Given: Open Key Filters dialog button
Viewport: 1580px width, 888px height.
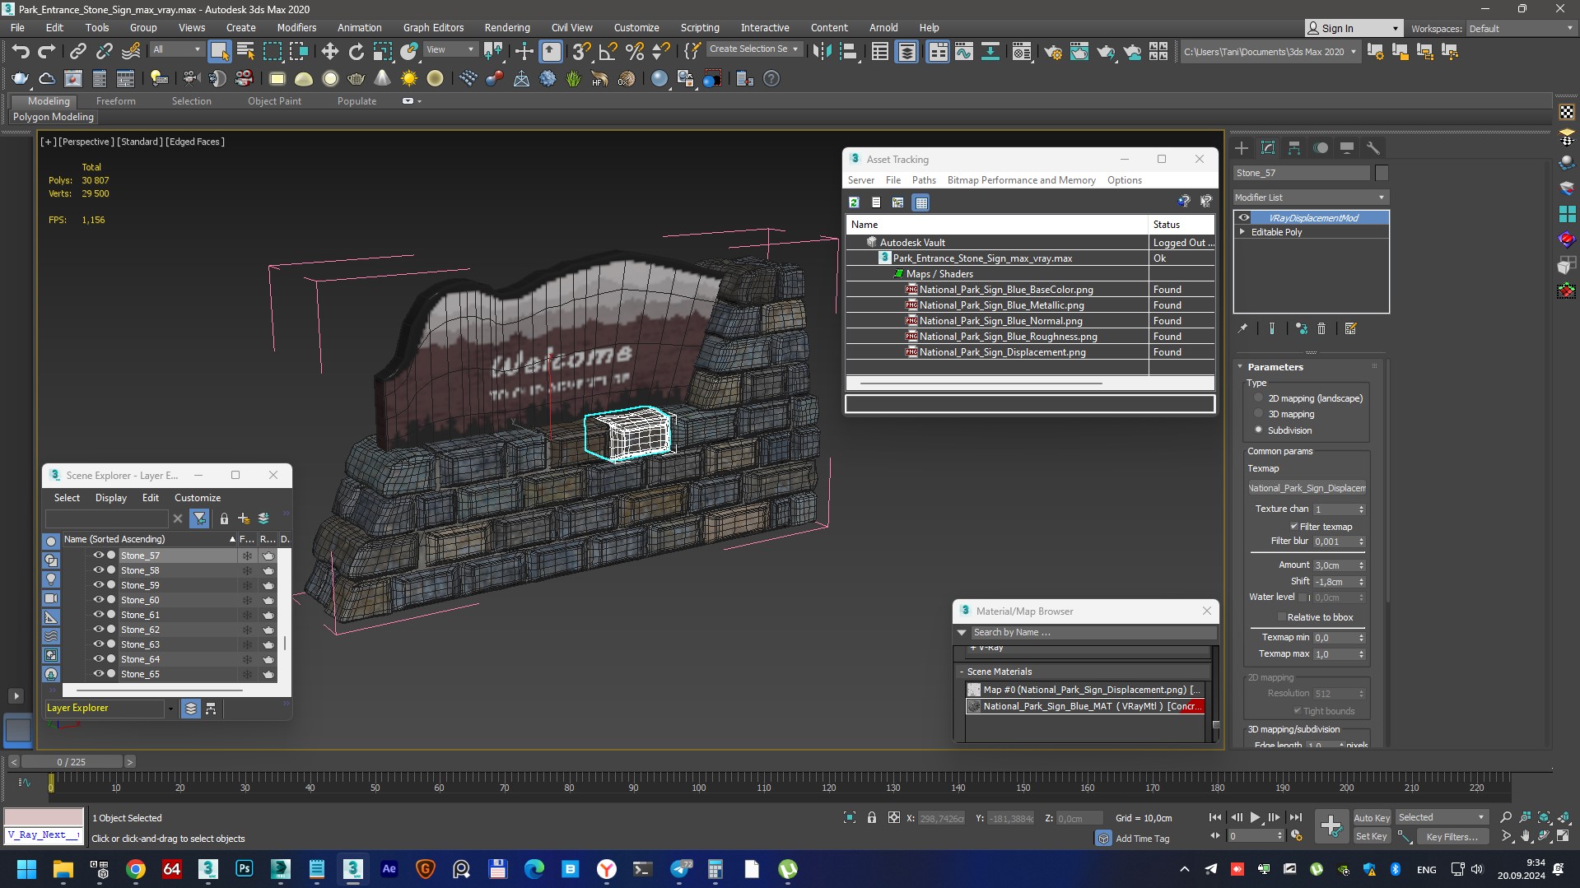Looking at the screenshot, I should pos(1452,836).
